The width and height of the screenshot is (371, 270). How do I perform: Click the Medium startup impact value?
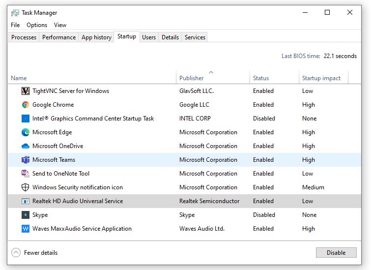point(313,187)
